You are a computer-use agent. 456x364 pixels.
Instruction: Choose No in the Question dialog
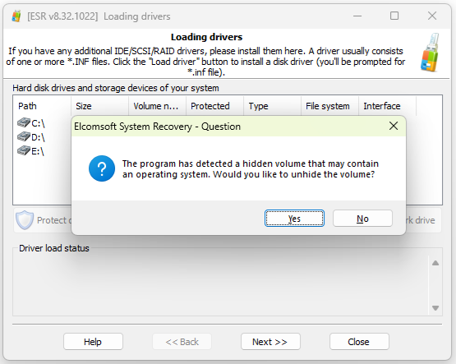click(362, 219)
